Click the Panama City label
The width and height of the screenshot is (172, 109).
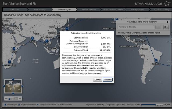pyautogui.click(x=129, y=46)
